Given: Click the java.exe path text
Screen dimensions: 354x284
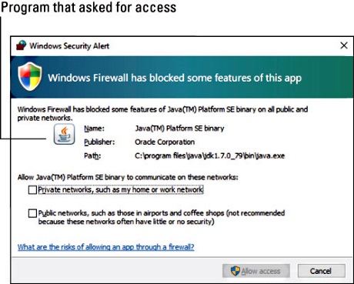Looking at the screenshot, I should tap(210, 155).
